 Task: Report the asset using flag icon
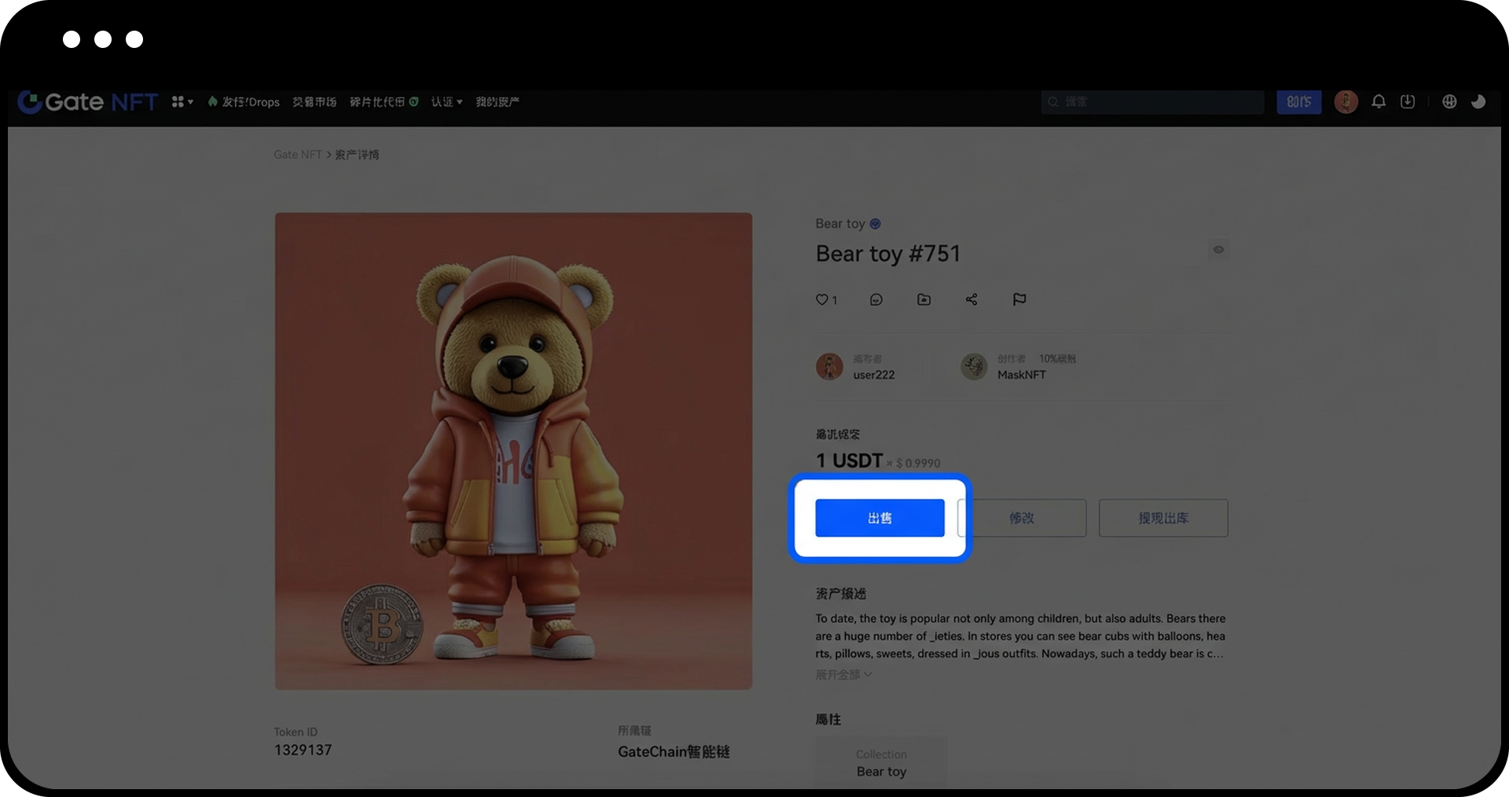point(1019,299)
